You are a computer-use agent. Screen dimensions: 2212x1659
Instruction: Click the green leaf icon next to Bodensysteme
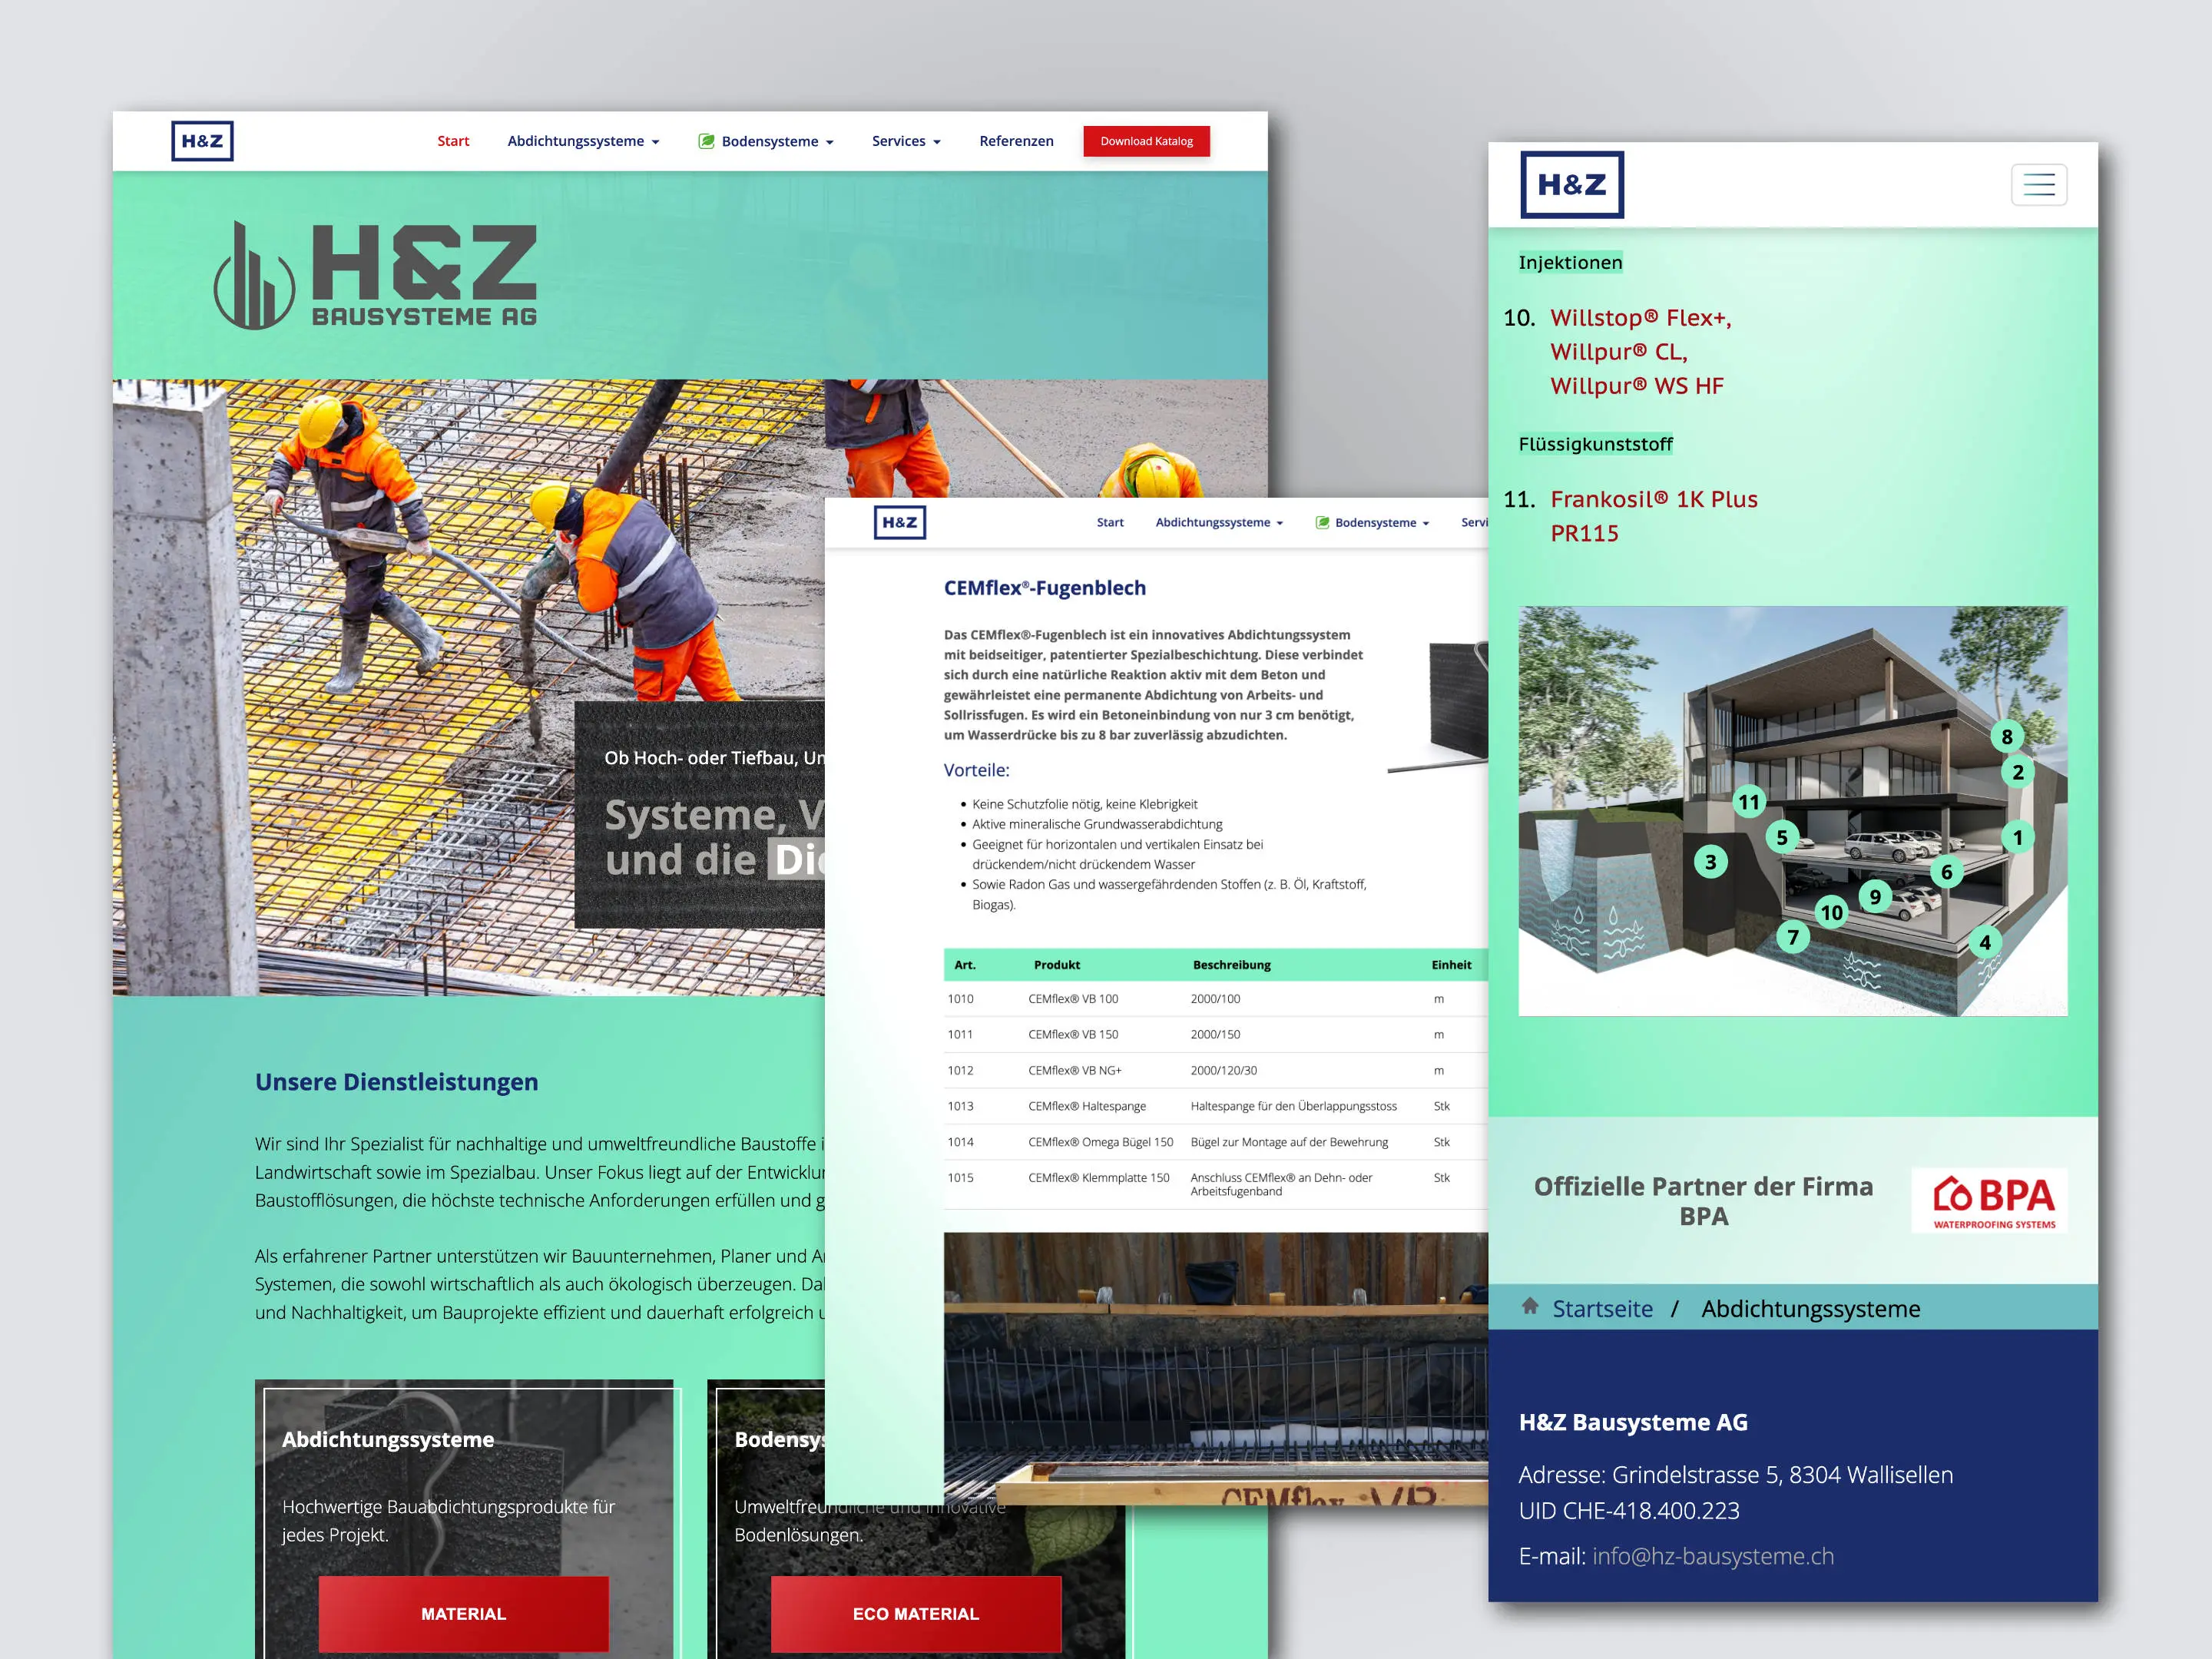pos(707,141)
